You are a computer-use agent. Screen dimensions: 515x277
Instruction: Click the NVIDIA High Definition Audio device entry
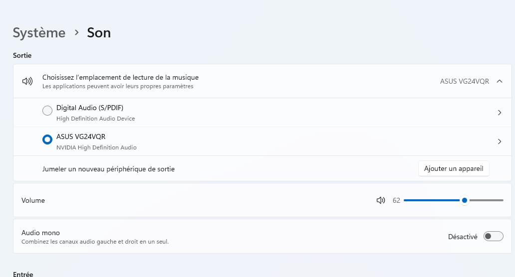[x=96, y=147]
